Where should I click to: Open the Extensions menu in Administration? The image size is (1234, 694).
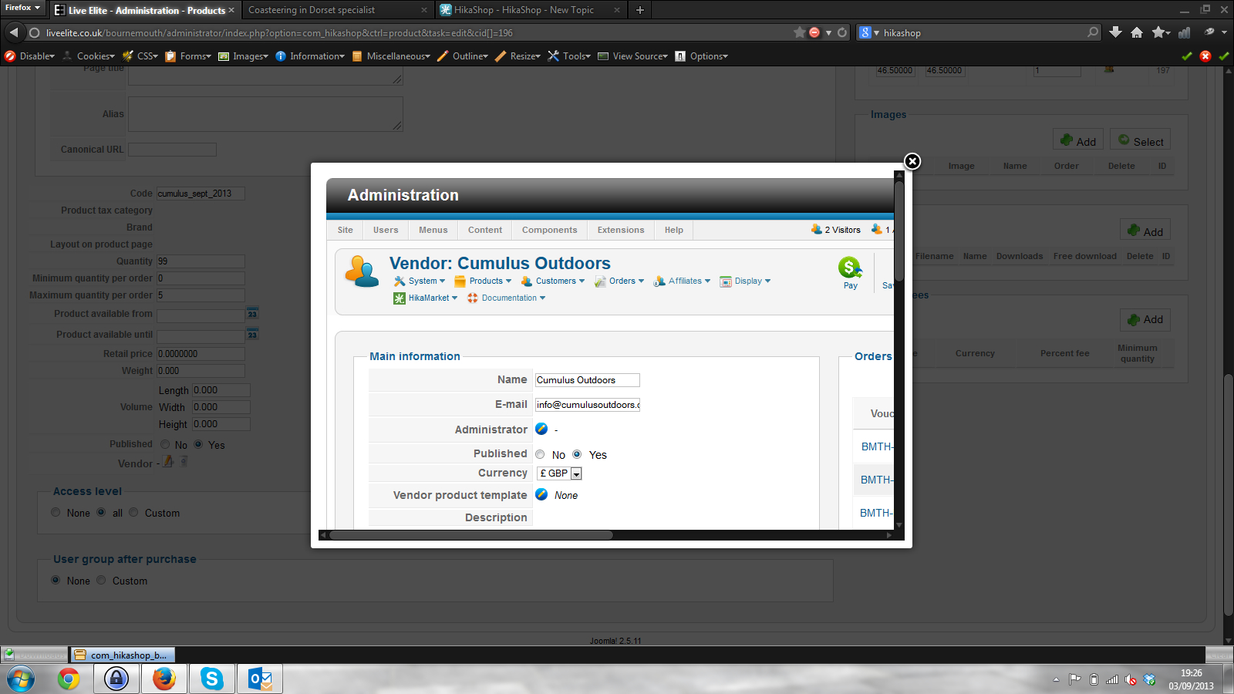[x=621, y=230]
